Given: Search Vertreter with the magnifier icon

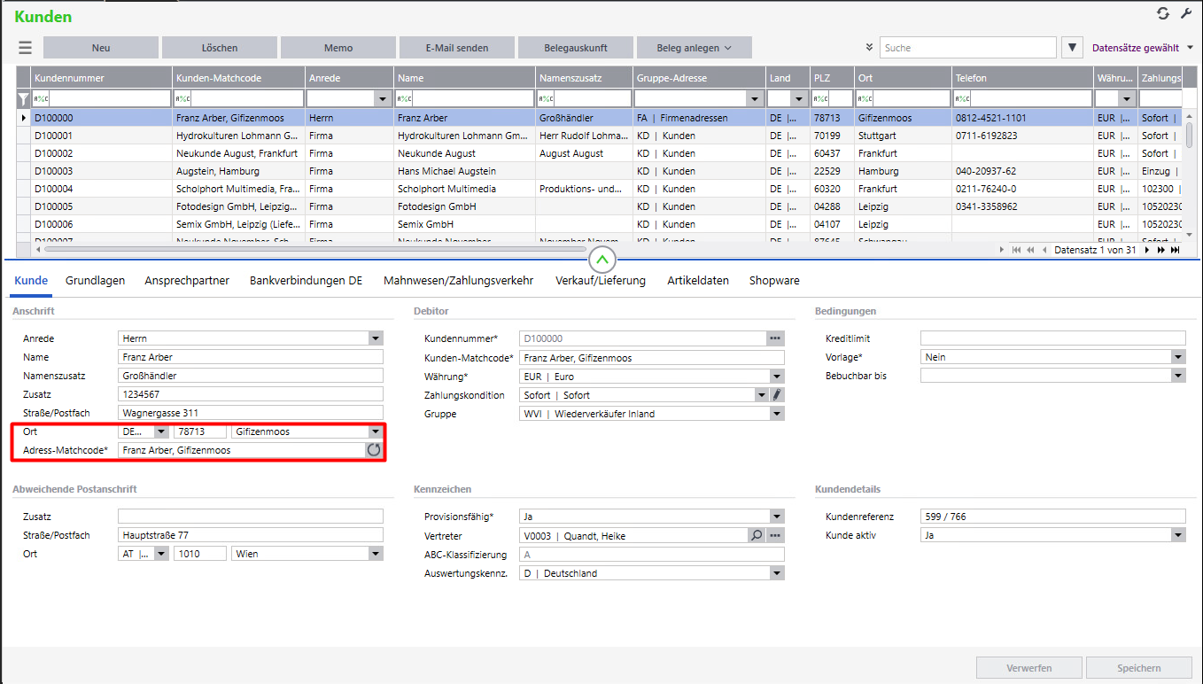Looking at the screenshot, I should coord(757,536).
